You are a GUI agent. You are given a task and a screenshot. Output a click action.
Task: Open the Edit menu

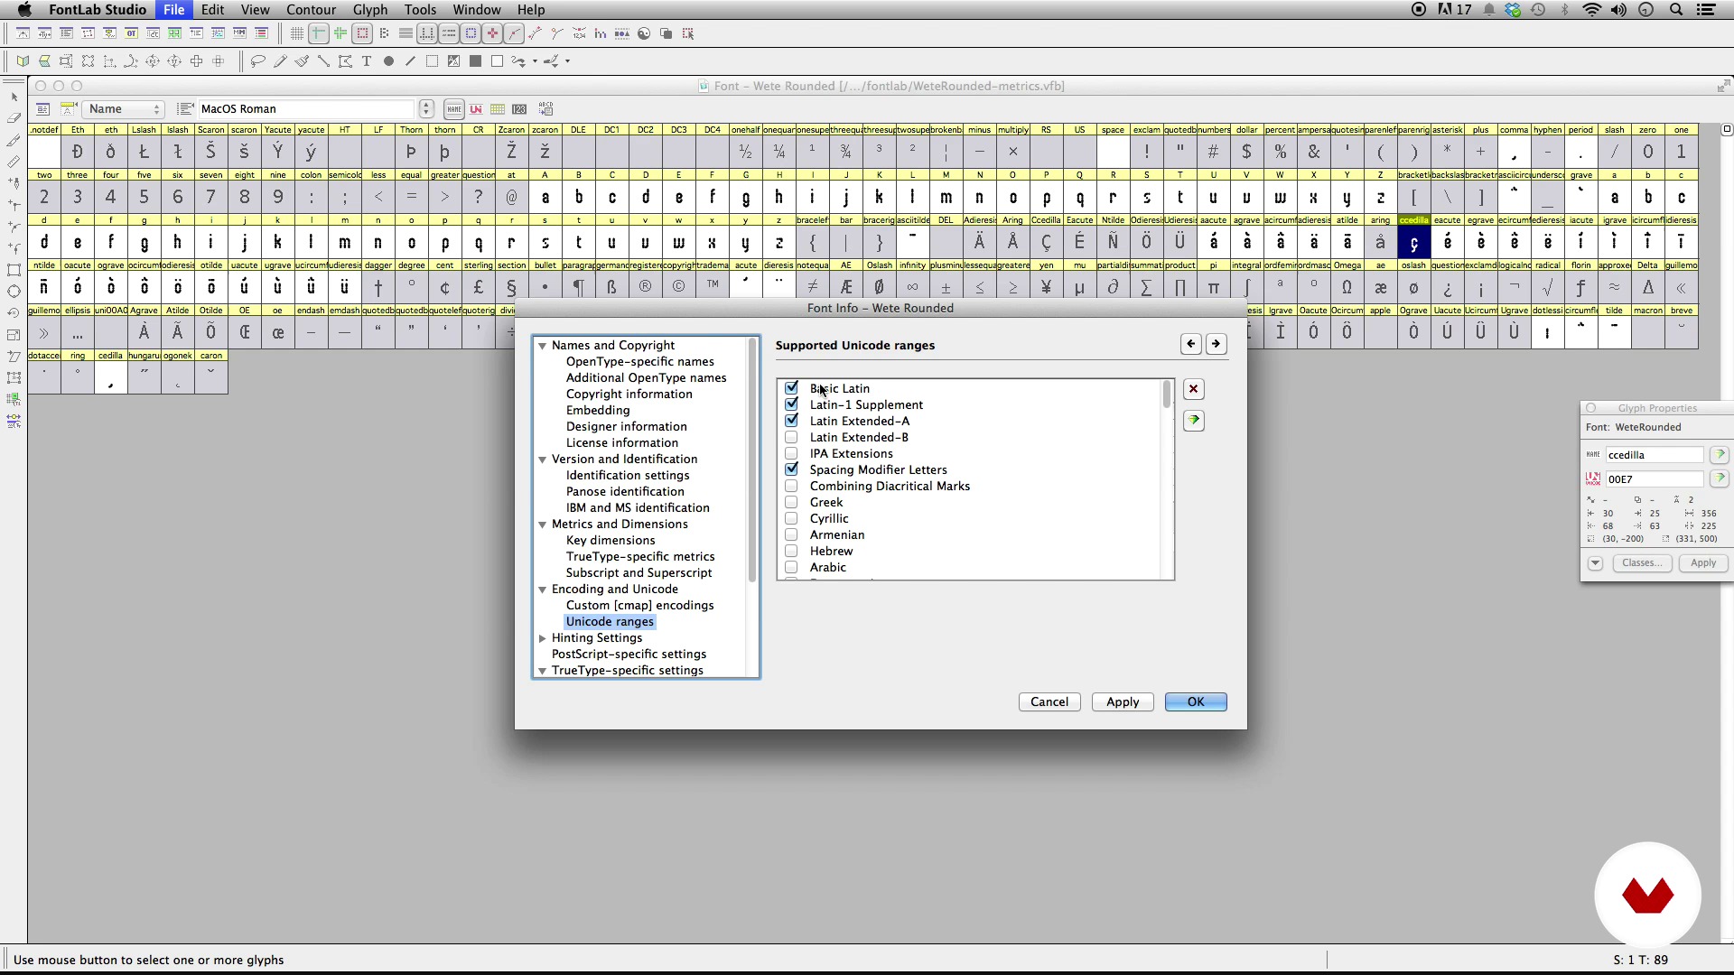213,10
